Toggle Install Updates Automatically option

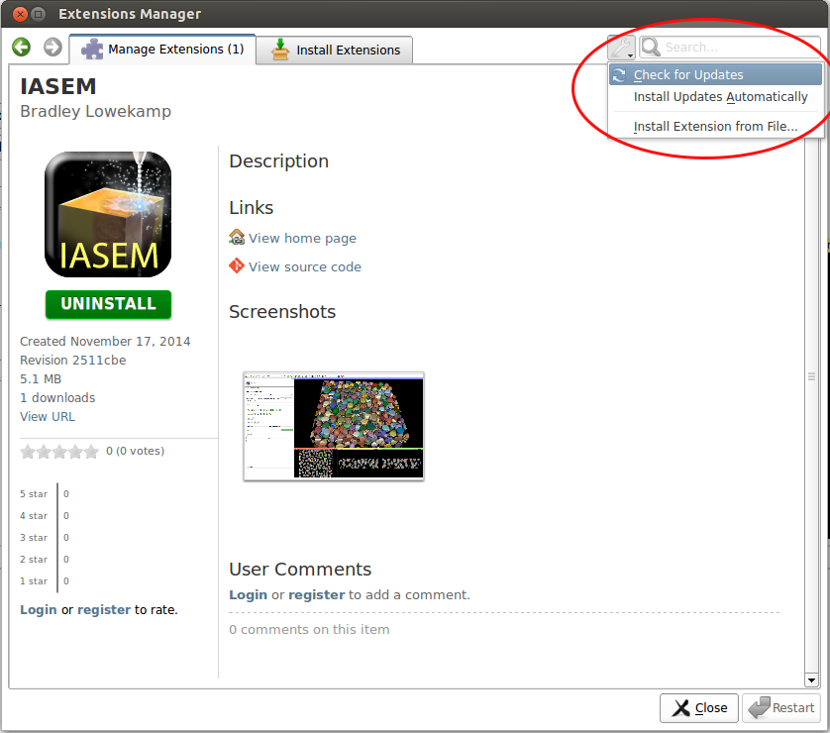[x=720, y=97]
